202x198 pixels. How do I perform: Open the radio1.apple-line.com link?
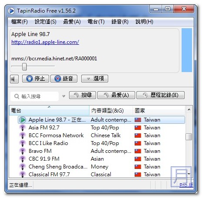45,42
